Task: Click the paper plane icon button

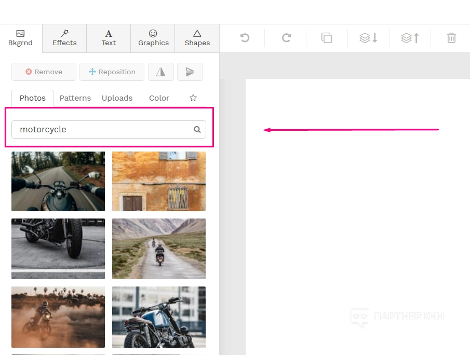Action: pyautogui.click(x=190, y=72)
